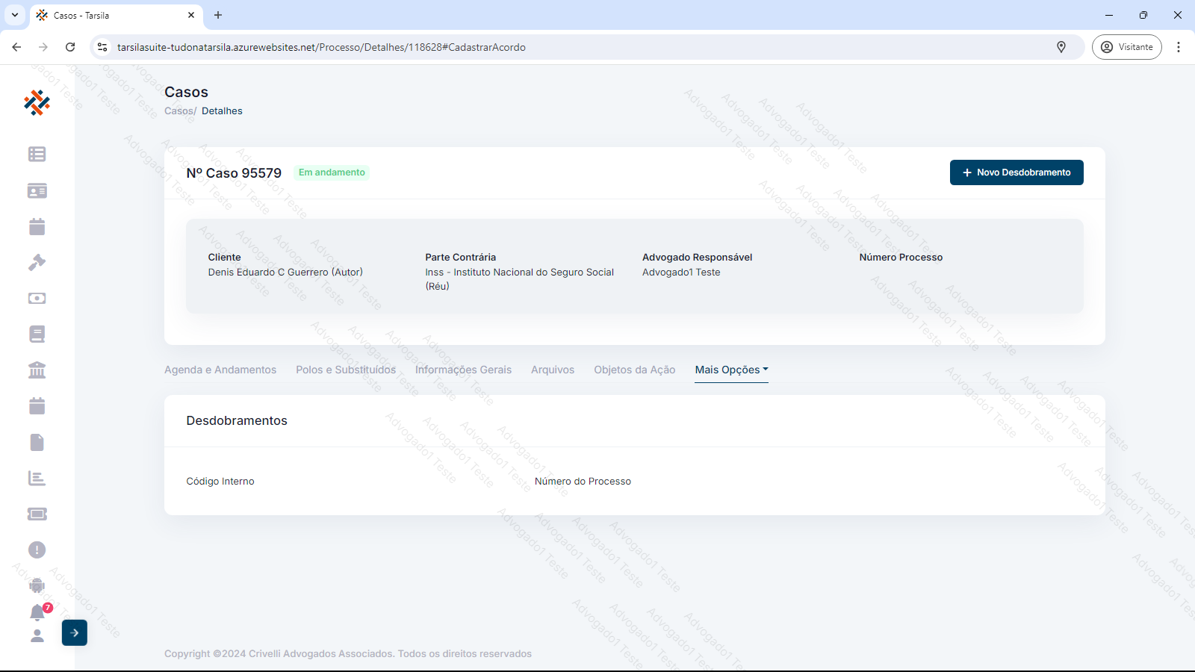The image size is (1195, 672).
Task: Select the courthouse building sidebar icon
Action: tap(37, 370)
